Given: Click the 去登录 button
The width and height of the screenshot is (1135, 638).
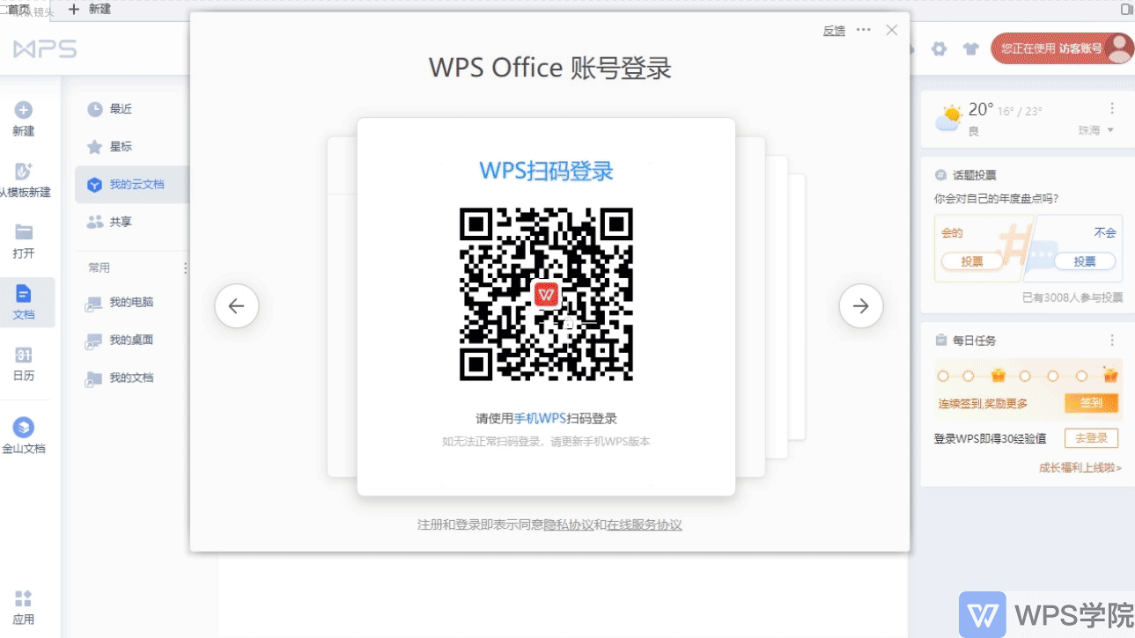Looking at the screenshot, I should 1091,438.
